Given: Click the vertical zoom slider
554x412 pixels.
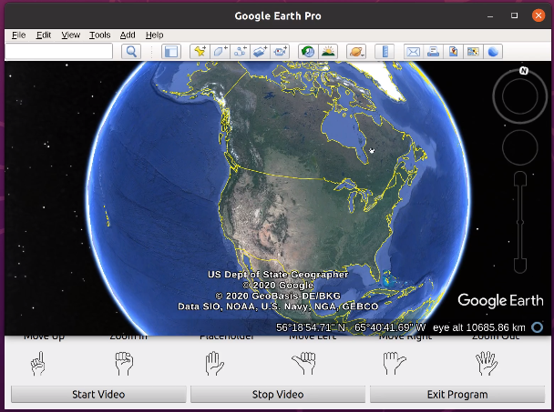Looking at the screenshot, I should (519, 221).
